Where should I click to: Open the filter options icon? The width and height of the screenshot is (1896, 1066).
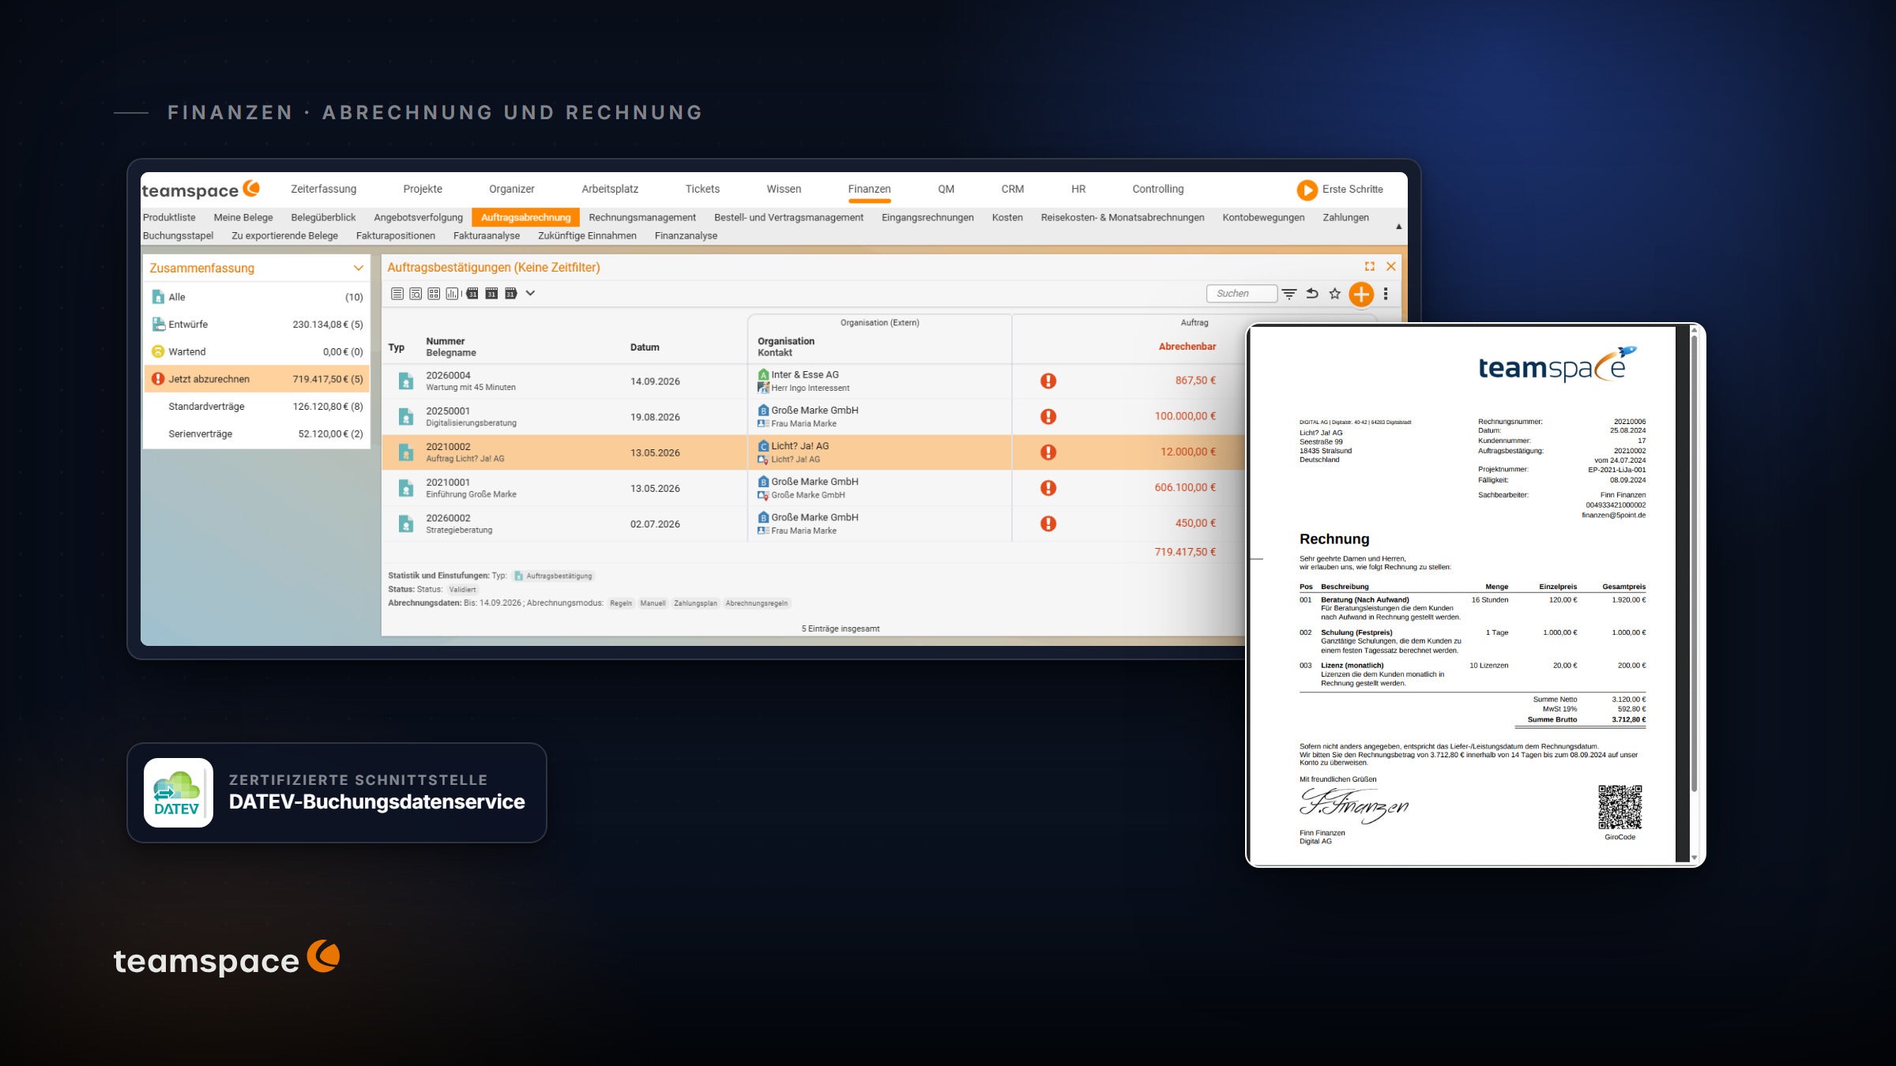(x=1289, y=294)
